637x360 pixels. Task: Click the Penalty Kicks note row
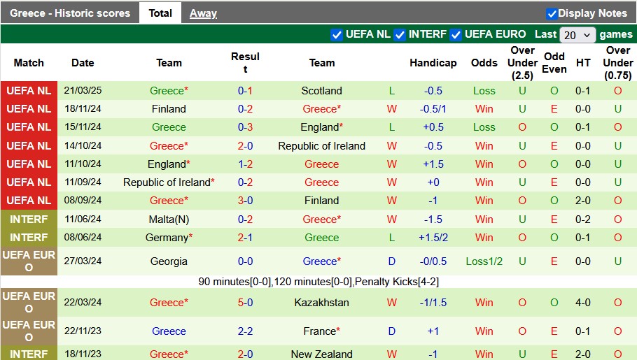pos(318,282)
